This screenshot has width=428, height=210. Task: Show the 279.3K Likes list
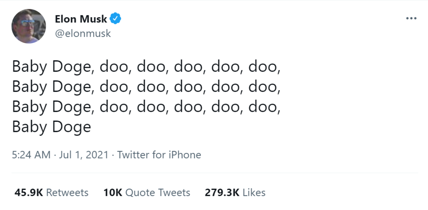click(x=235, y=193)
